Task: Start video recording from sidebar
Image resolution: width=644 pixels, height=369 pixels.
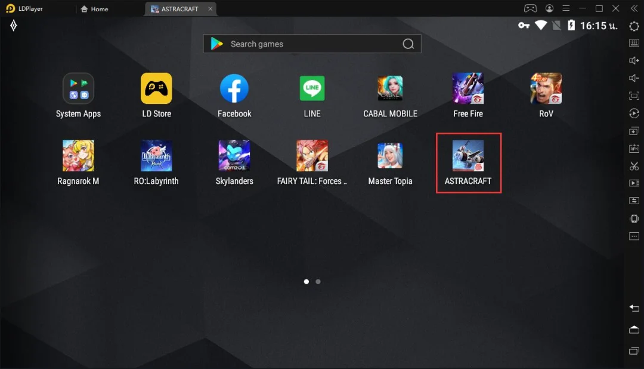Action: 634,183
